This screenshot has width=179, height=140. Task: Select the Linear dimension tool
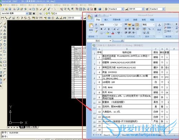coord(3,18)
